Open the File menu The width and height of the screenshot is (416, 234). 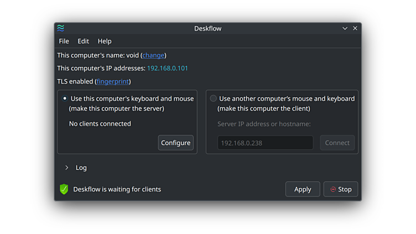[x=64, y=41]
